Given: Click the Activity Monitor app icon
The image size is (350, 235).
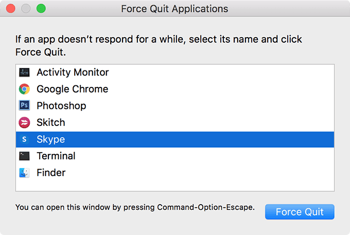Looking at the screenshot, I should (x=24, y=72).
